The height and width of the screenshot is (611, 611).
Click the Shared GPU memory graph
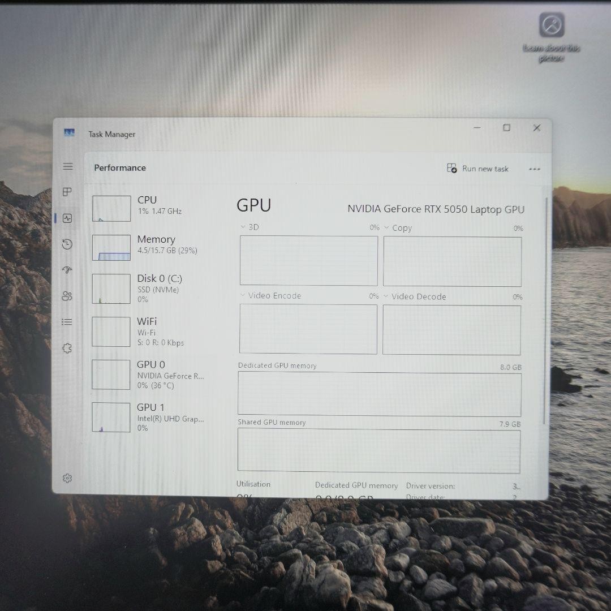pyautogui.click(x=379, y=450)
